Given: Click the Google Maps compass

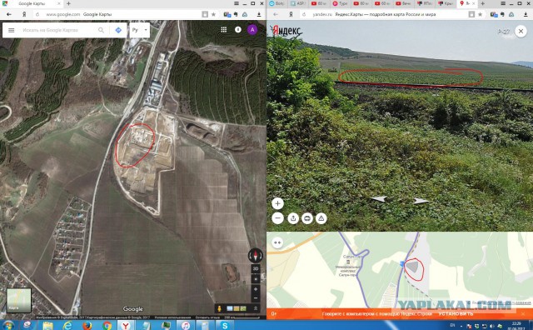Looking at the screenshot, I should (x=256, y=255).
